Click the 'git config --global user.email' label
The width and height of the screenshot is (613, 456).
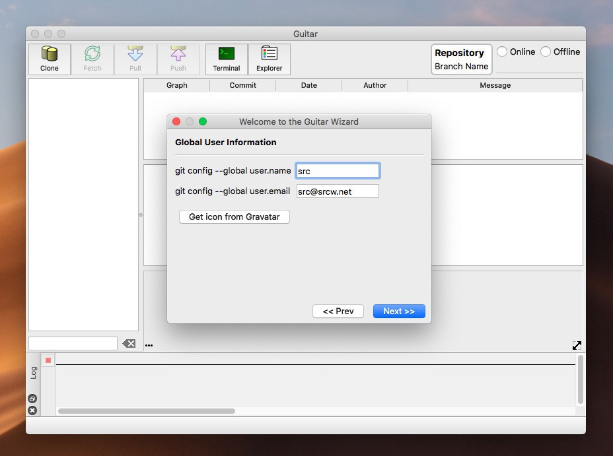coord(233,191)
